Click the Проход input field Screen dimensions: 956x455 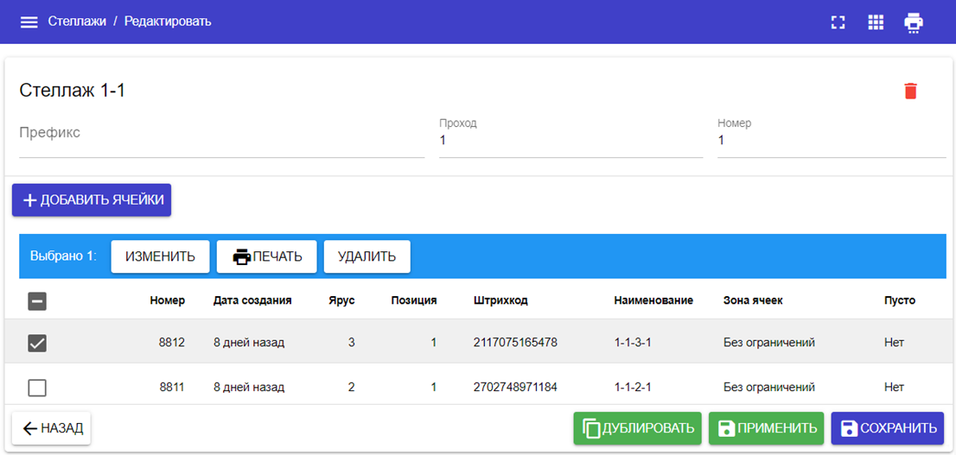pos(570,141)
